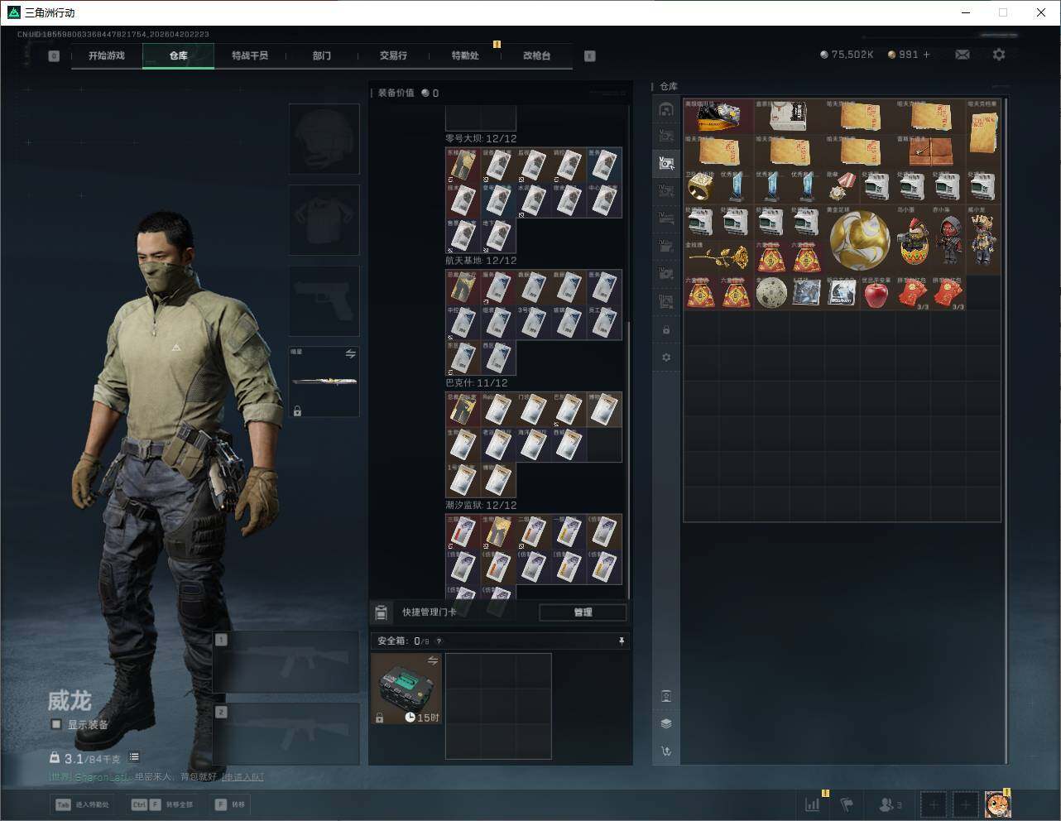Open the 部门 tab
1061x821 pixels.
(x=322, y=55)
